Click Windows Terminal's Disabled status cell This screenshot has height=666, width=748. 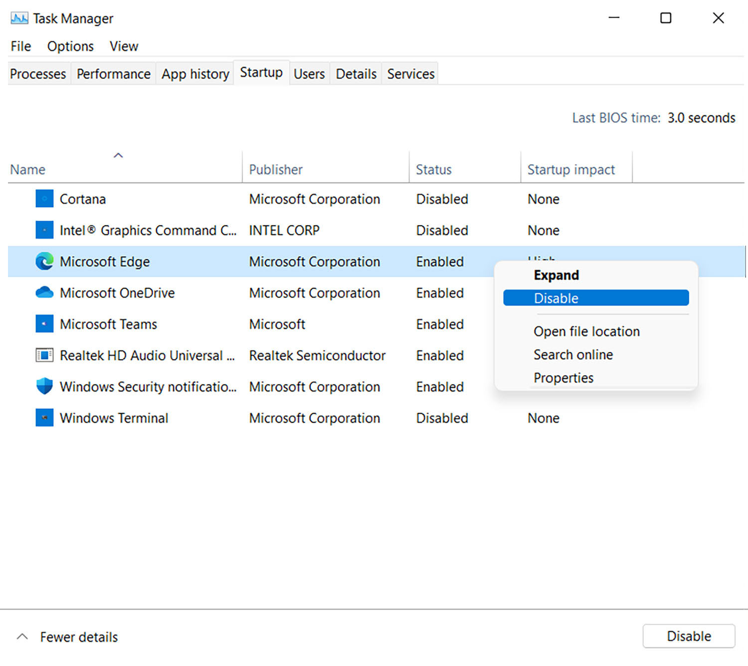pos(442,418)
